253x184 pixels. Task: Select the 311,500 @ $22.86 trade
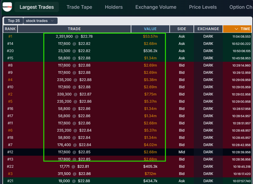click(x=74, y=174)
